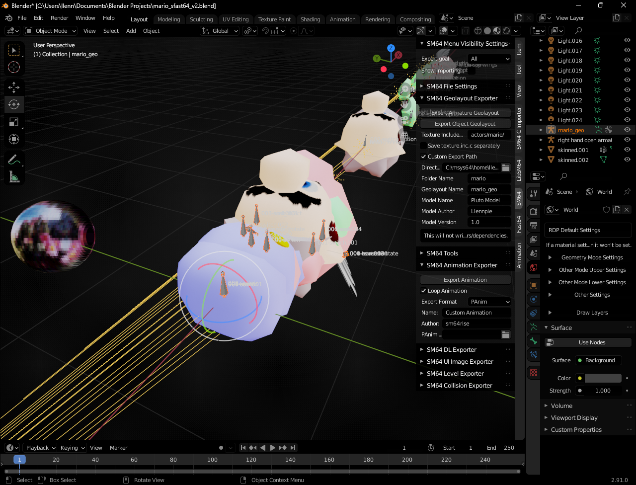Viewport: 636px width, 485px height.
Task: Hide Light.020 with its eye icon
Action: tap(627, 81)
